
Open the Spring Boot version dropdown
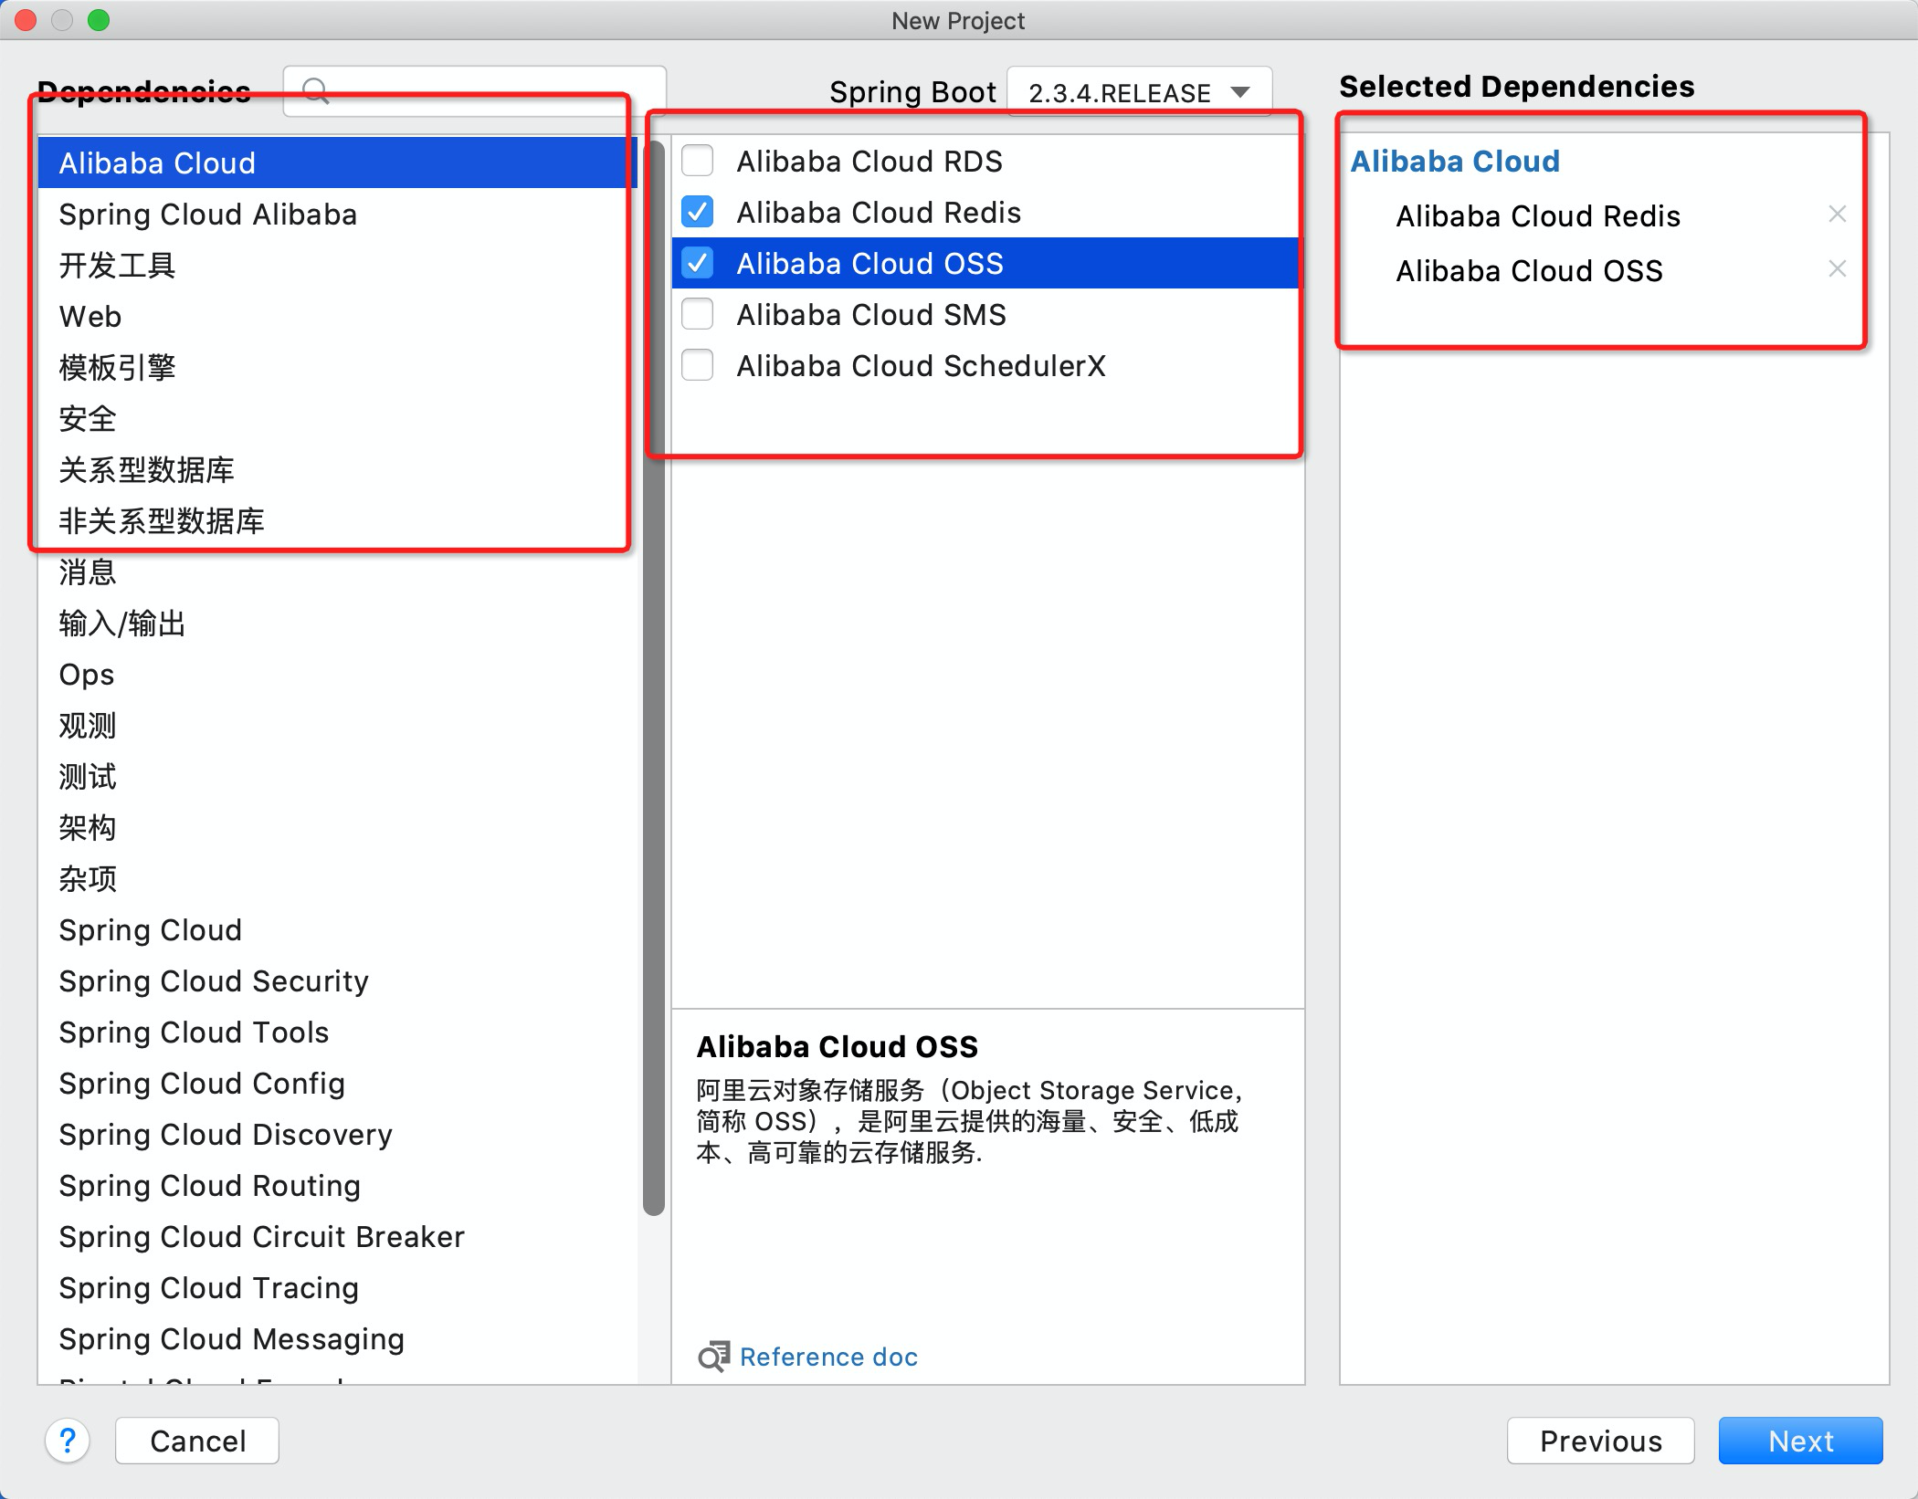pyautogui.click(x=1139, y=92)
